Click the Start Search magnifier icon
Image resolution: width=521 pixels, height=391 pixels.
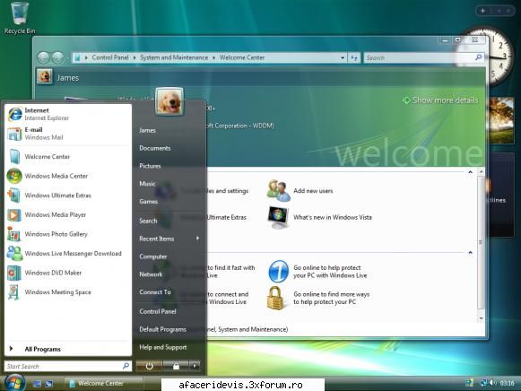(x=126, y=366)
